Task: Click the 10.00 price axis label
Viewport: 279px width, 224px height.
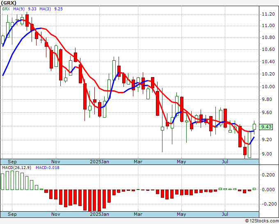Action: click(268, 87)
